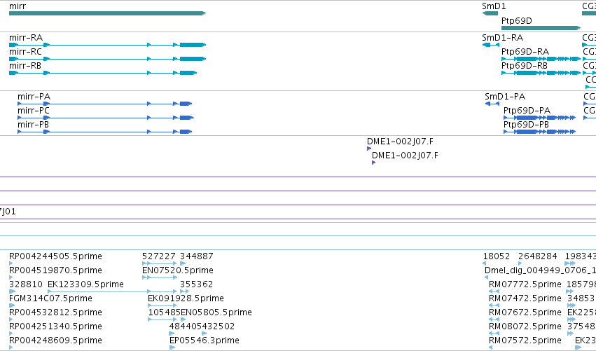Open the 2648284 feature
Viewport: 596px width, 351px height.
(x=520, y=263)
